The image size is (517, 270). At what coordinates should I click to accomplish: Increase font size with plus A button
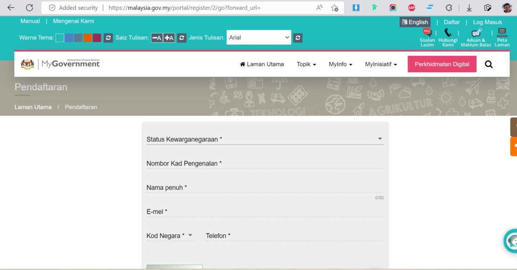coord(169,38)
